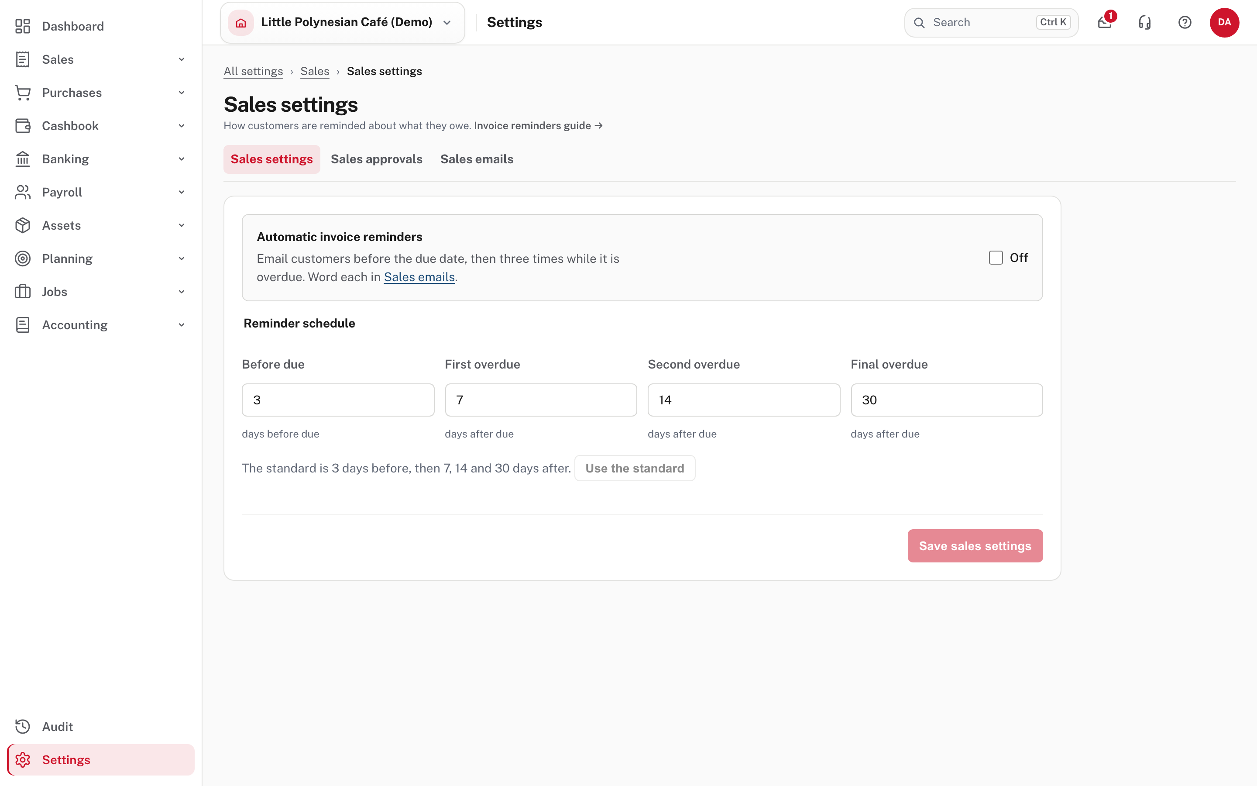Click the Before due days field
The height and width of the screenshot is (786, 1257).
point(338,400)
